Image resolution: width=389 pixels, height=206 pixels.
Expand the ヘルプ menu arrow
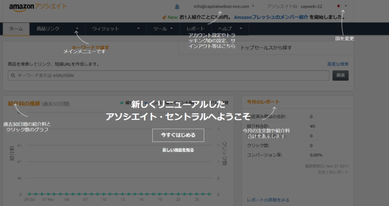tap(241, 29)
